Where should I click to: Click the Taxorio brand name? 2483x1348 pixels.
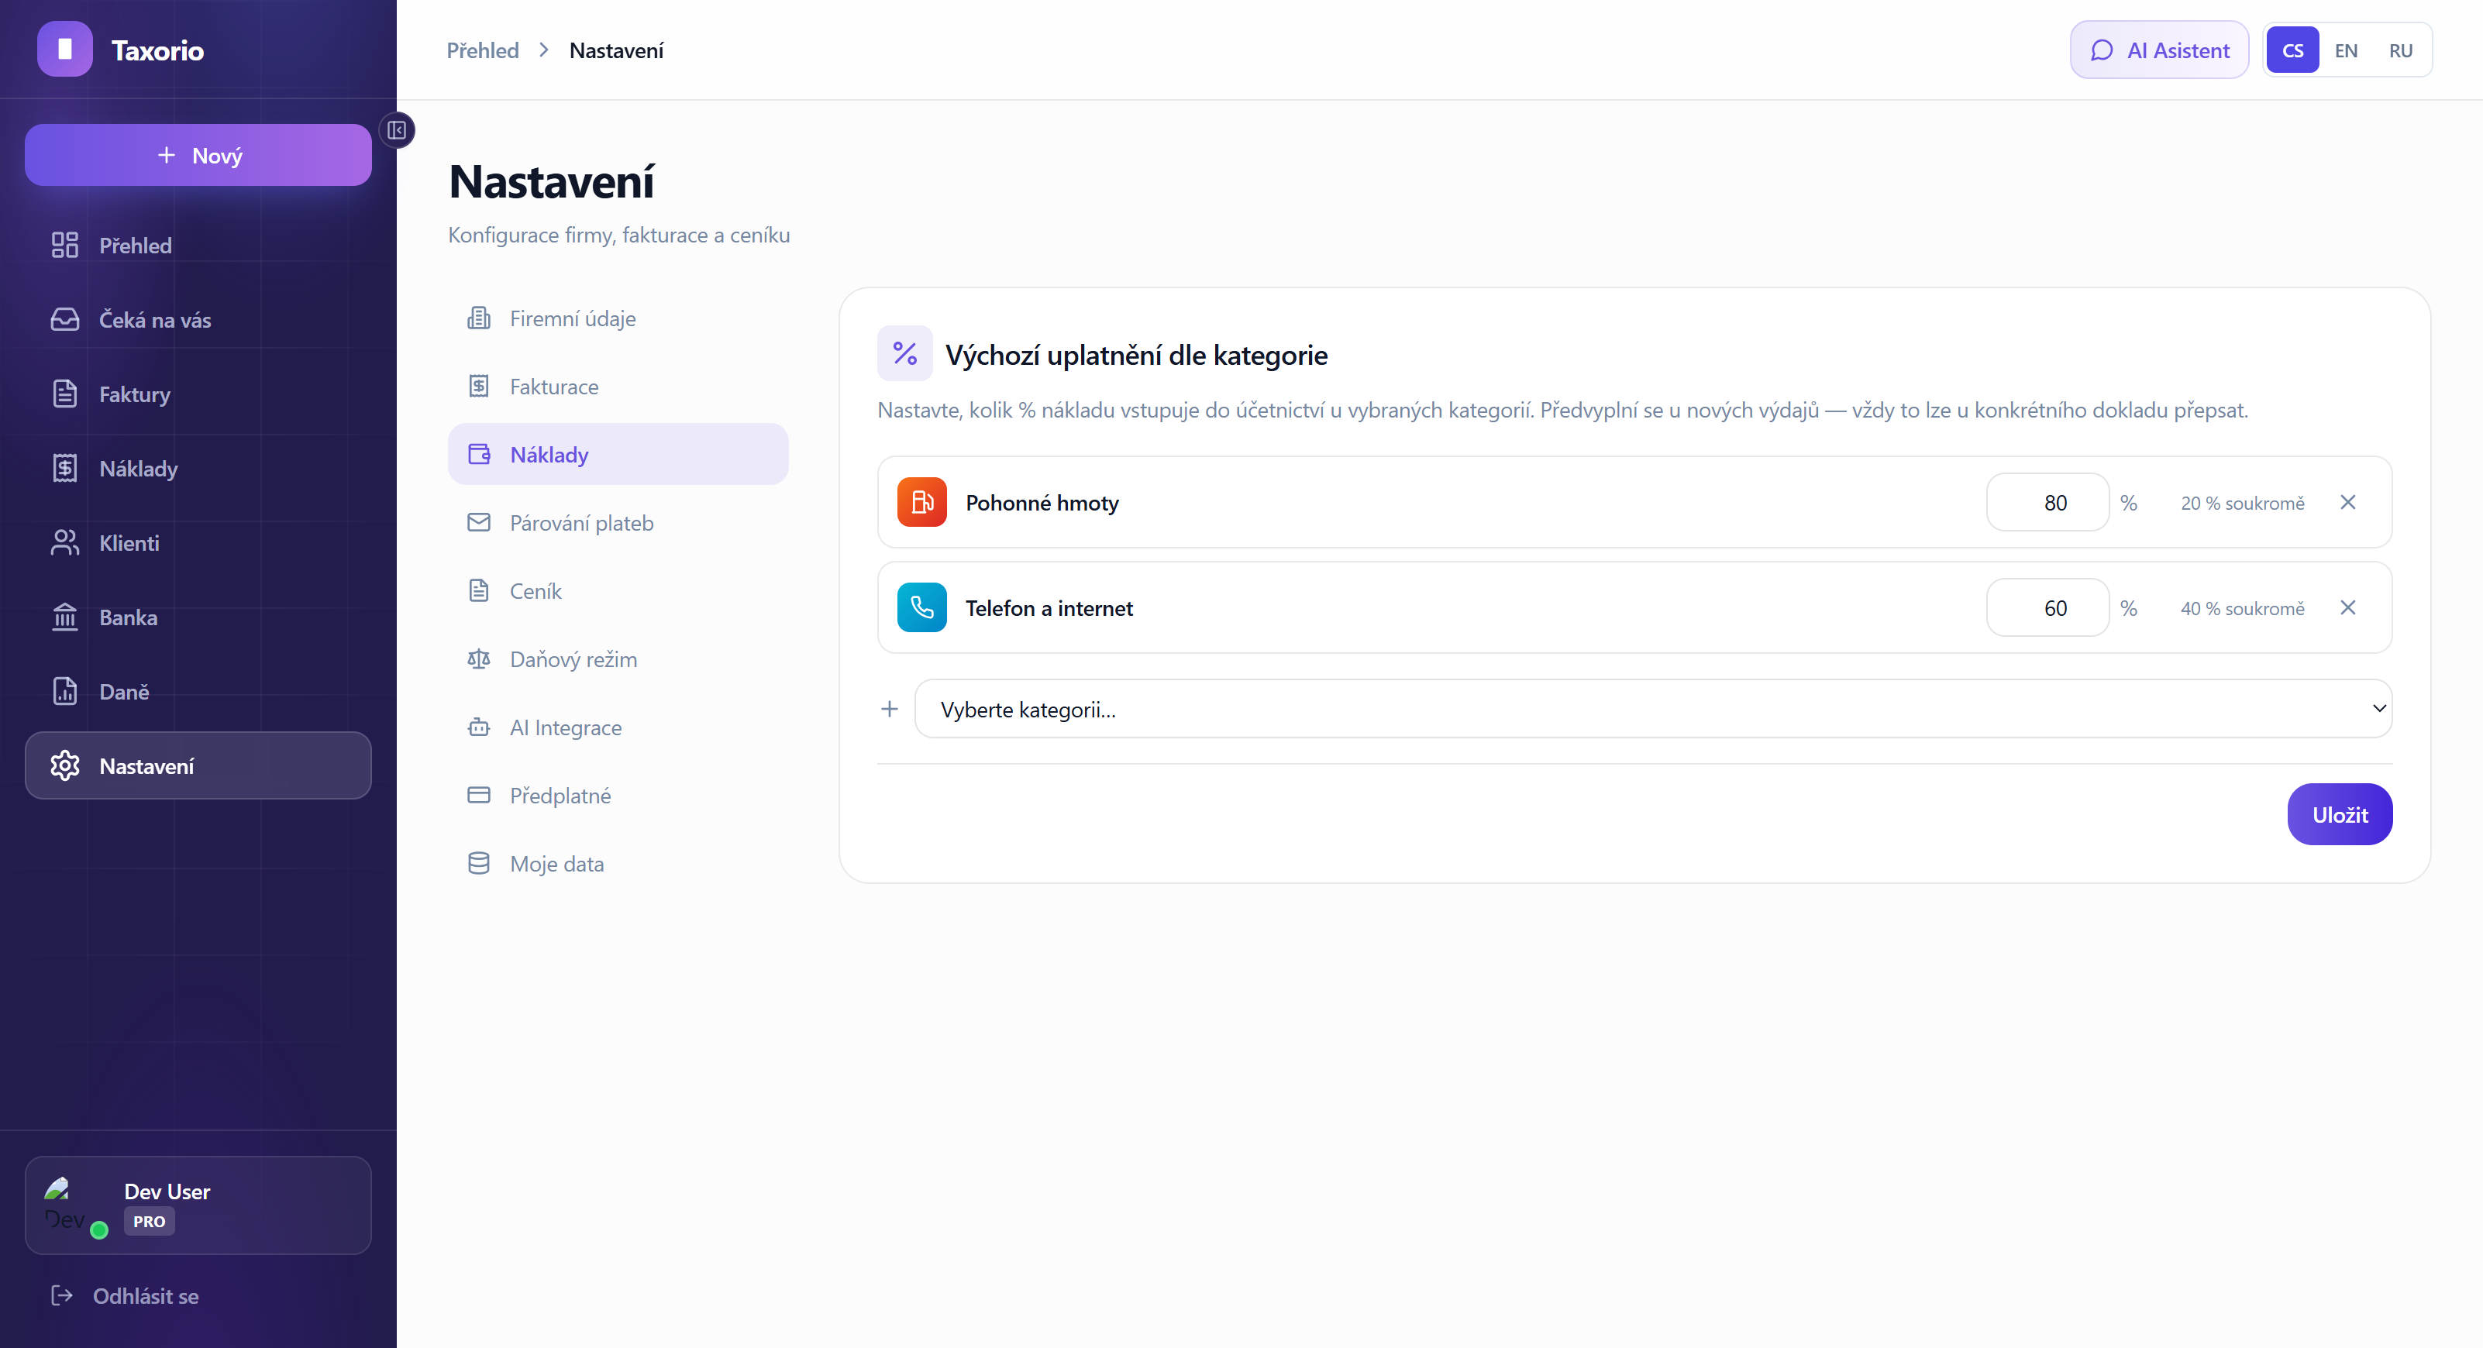pos(157,50)
